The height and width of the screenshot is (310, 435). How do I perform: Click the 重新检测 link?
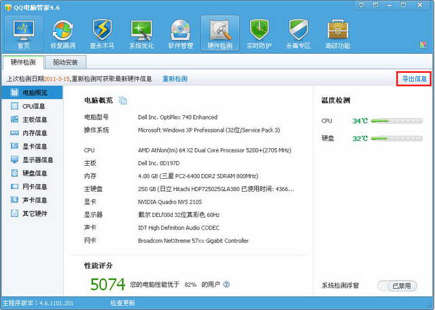pos(175,79)
